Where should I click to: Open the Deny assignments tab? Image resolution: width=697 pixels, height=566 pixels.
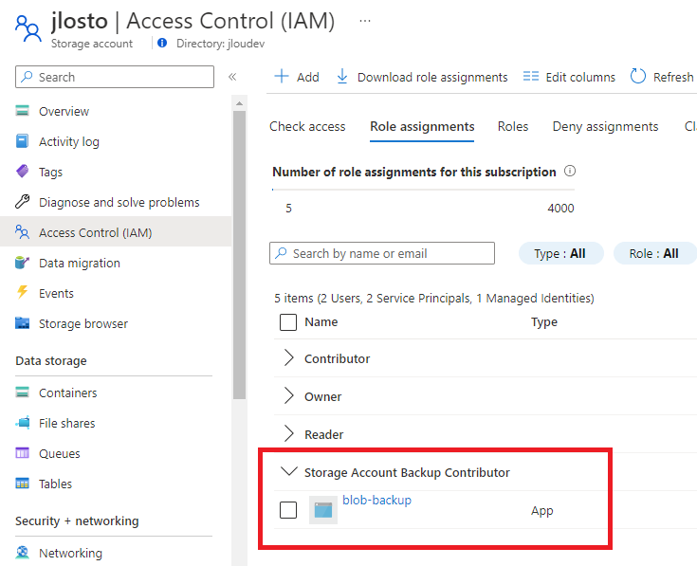point(605,127)
